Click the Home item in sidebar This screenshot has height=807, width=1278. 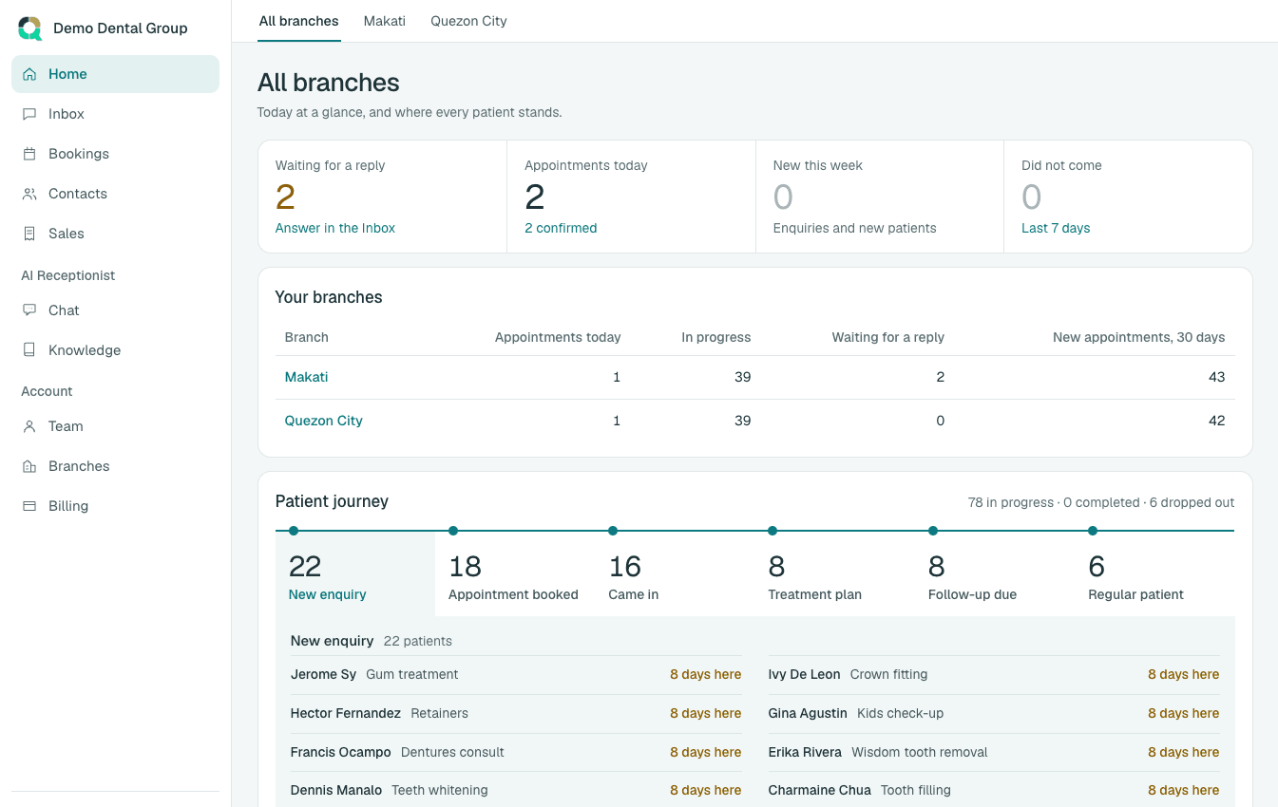coord(115,74)
